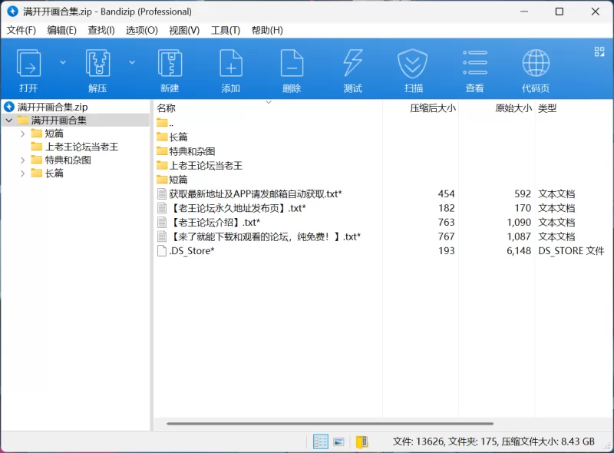
Task: Maximize the Bandizip window
Action: click(560, 12)
